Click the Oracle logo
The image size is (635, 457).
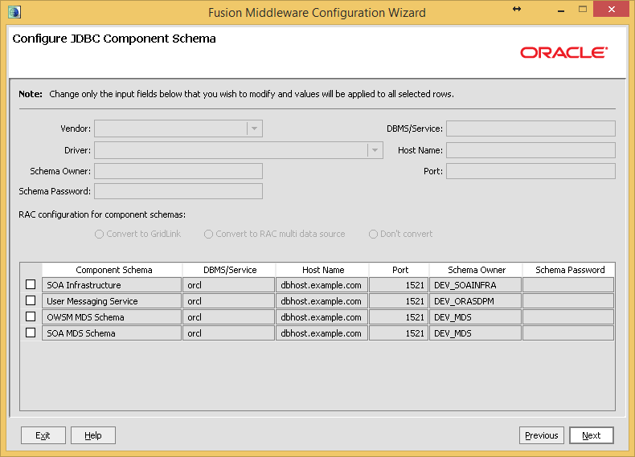[563, 53]
